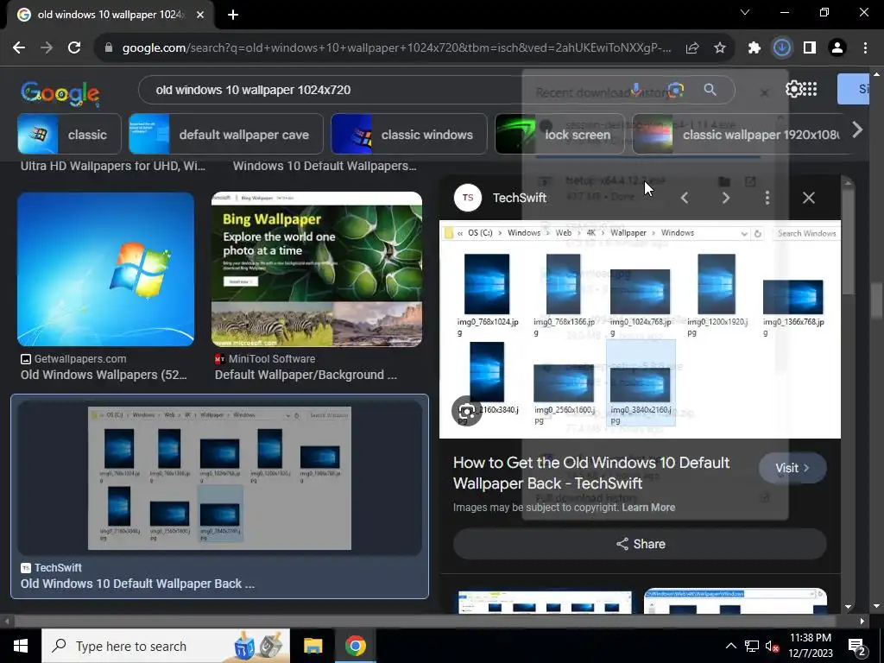Select the 'default wallpaper cave' filter chip
Image resolution: width=884 pixels, height=663 pixels.
[226, 134]
